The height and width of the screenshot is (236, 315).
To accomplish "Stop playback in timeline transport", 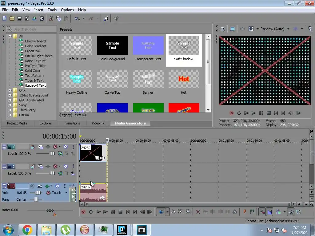I will click(x=120, y=212).
